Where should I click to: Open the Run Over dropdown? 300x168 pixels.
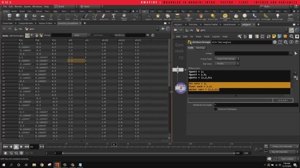(x=227, y=63)
